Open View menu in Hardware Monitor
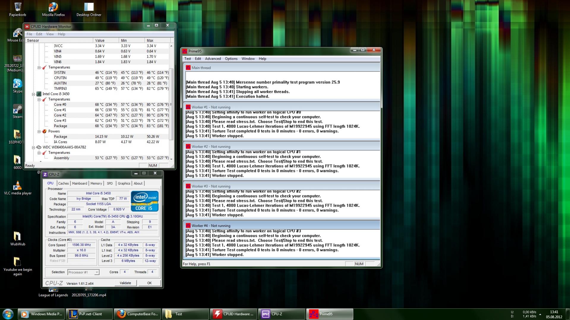The height and width of the screenshot is (320, 570). (50, 34)
